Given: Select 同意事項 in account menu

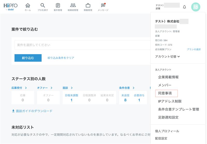Looking at the screenshot, I should (x=165, y=93).
